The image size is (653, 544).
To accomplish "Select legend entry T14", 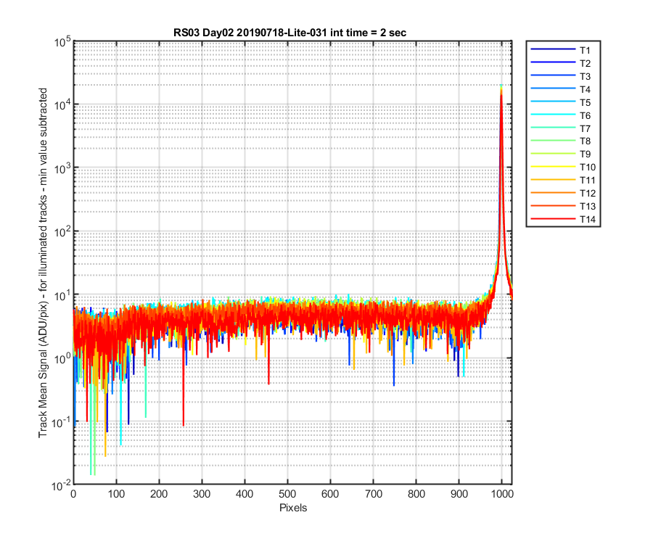I will click(563, 219).
